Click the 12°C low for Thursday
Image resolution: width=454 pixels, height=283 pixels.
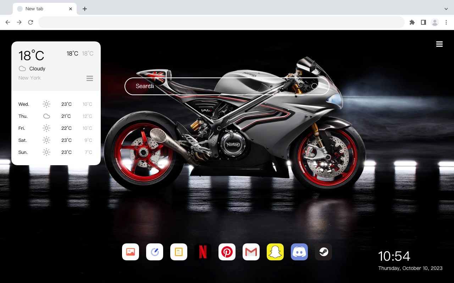88,116
